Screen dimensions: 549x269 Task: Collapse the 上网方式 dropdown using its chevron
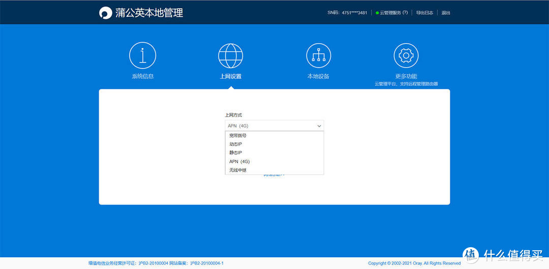(x=319, y=126)
